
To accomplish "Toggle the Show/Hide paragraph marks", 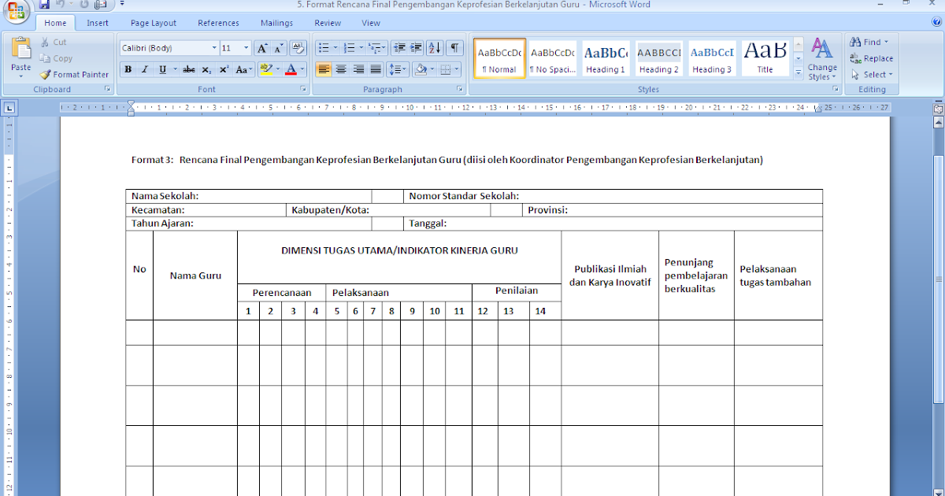I will coord(454,47).
